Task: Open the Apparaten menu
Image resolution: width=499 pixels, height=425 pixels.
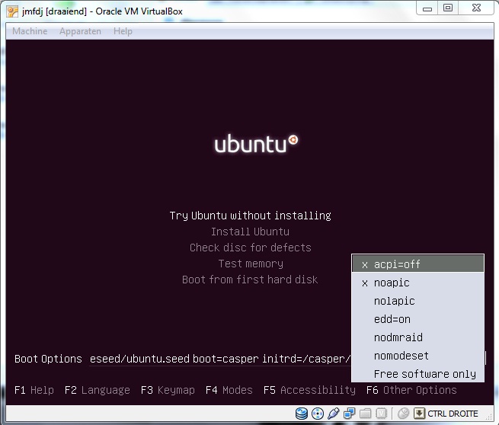Action: [x=80, y=31]
